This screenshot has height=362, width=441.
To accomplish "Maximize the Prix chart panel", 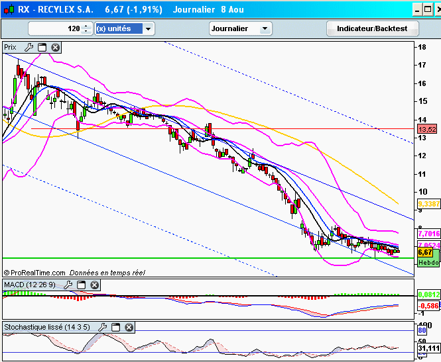I will pyautogui.click(x=42, y=48).
